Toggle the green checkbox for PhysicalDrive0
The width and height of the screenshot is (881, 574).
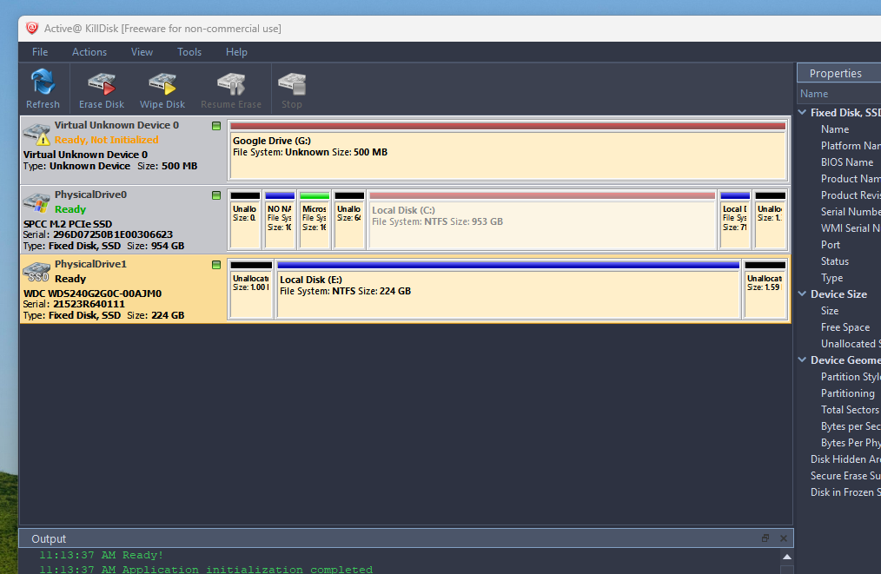(216, 195)
